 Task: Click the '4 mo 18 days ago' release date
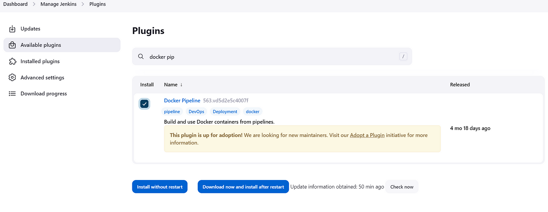pos(470,128)
